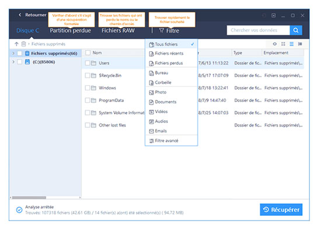Switch to details pane view icon

point(300,44)
